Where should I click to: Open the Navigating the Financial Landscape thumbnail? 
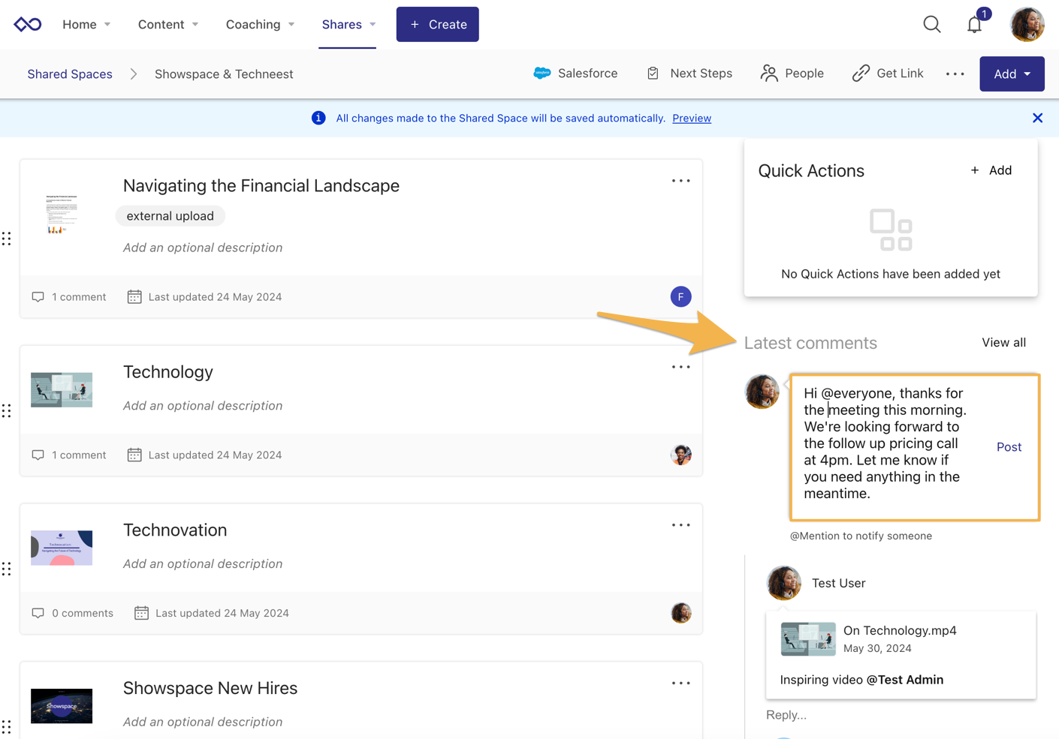point(62,215)
